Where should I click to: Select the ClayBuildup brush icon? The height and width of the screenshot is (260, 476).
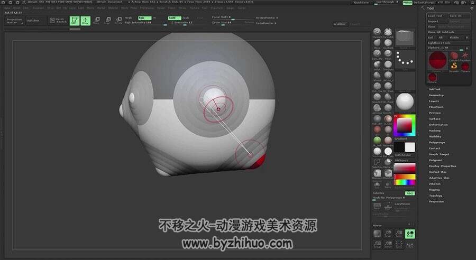(x=388, y=42)
